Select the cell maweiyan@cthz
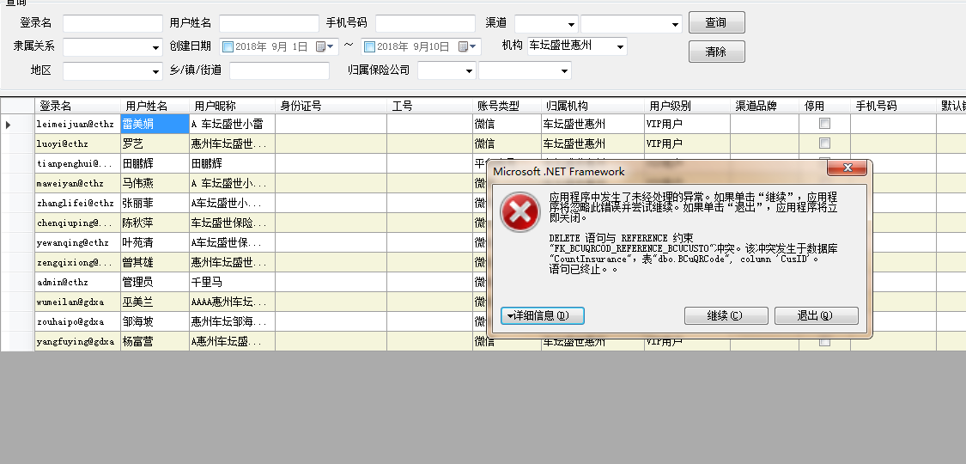The height and width of the screenshot is (464, 966). pos(77,183)
